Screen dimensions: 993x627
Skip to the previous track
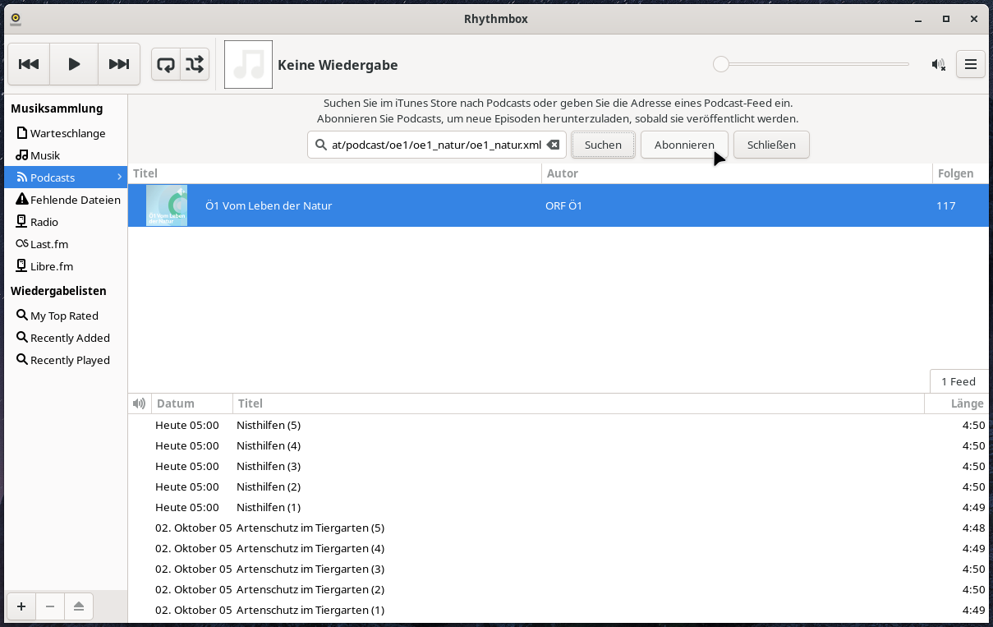coord(29,64)
